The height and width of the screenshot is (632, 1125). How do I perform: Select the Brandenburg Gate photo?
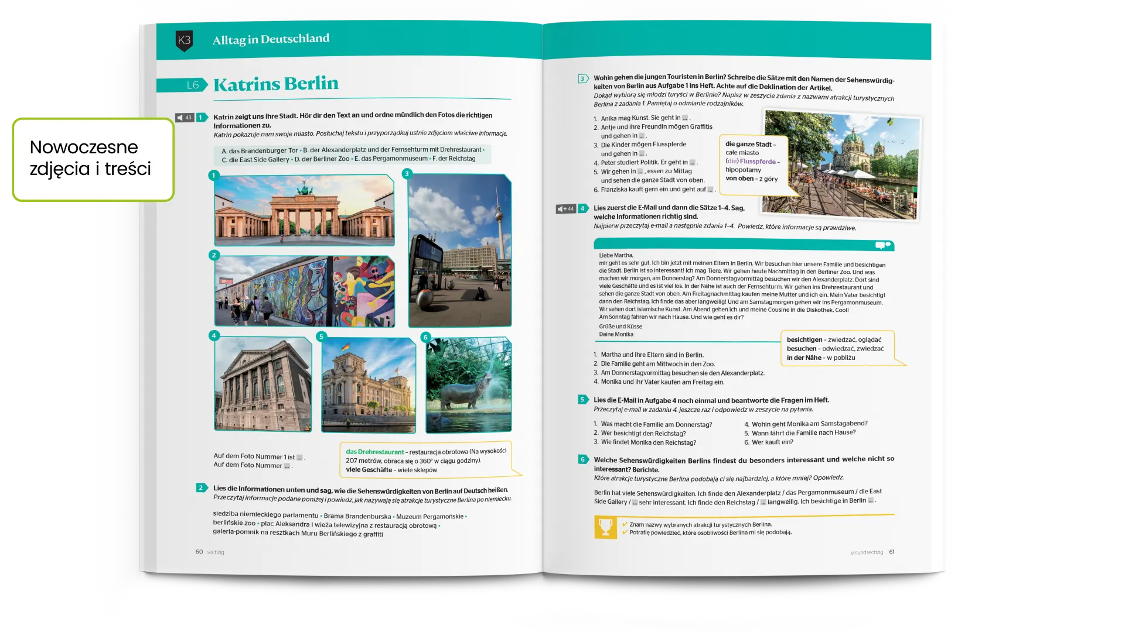click(304, 210)
